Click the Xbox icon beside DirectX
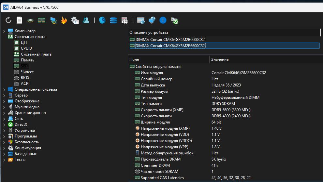The height and width of the screenshot is (182, 323). pos(10,124)
